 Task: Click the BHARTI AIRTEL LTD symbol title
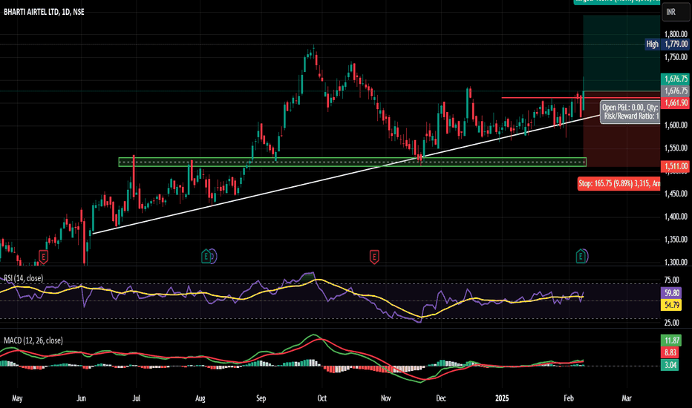(x=44, y=12)
